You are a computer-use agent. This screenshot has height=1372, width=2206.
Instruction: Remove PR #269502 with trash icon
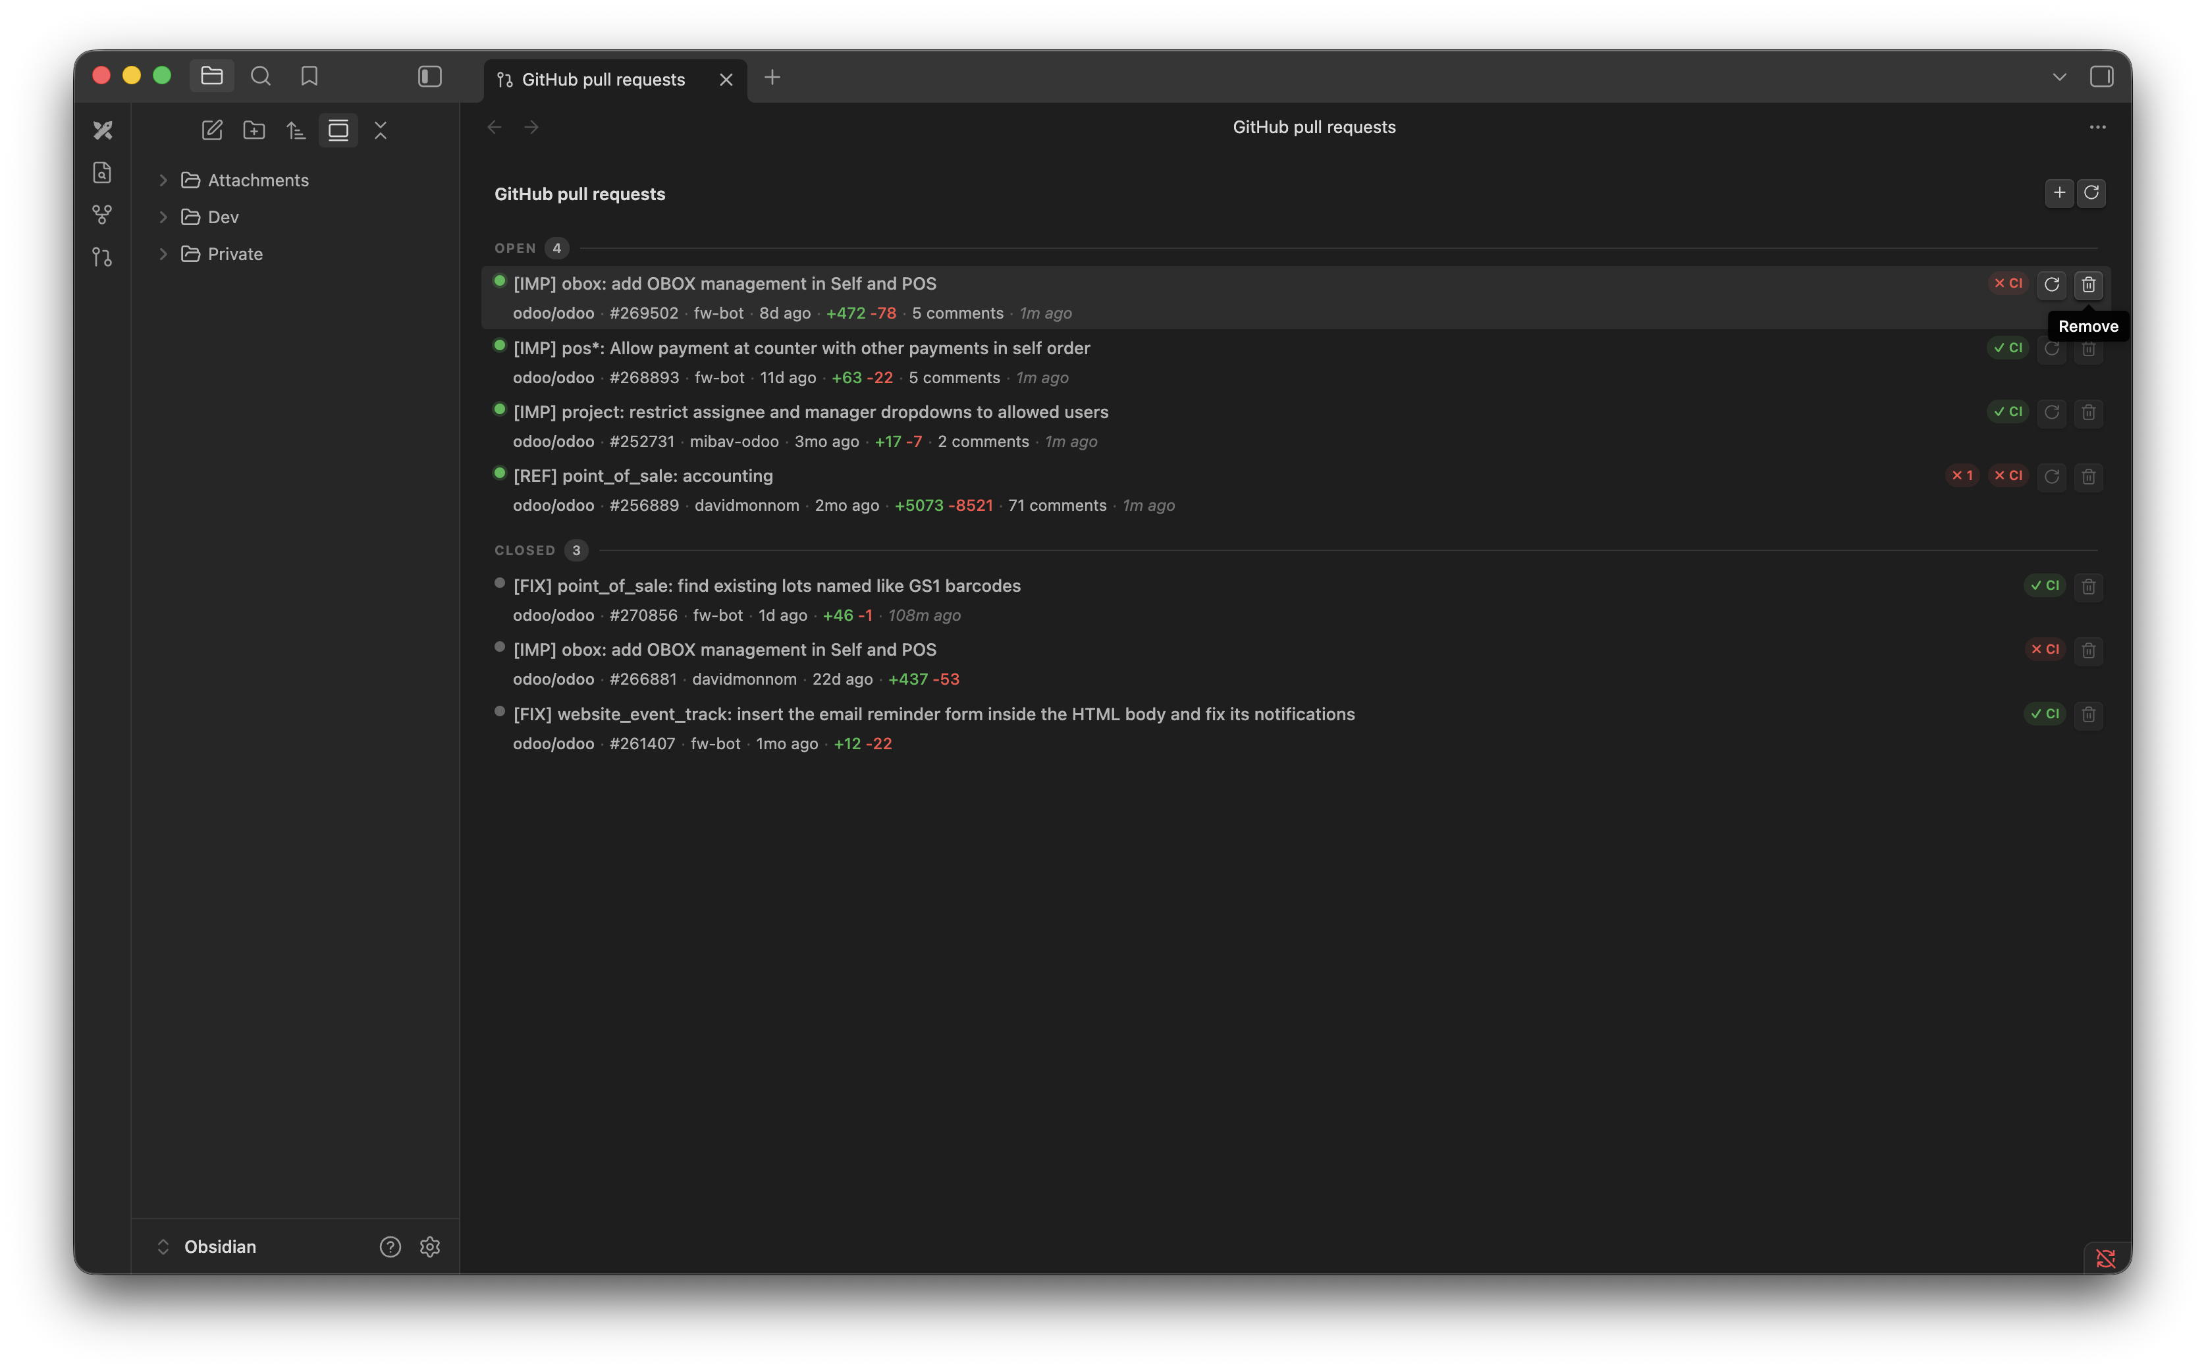point(2088,285)
